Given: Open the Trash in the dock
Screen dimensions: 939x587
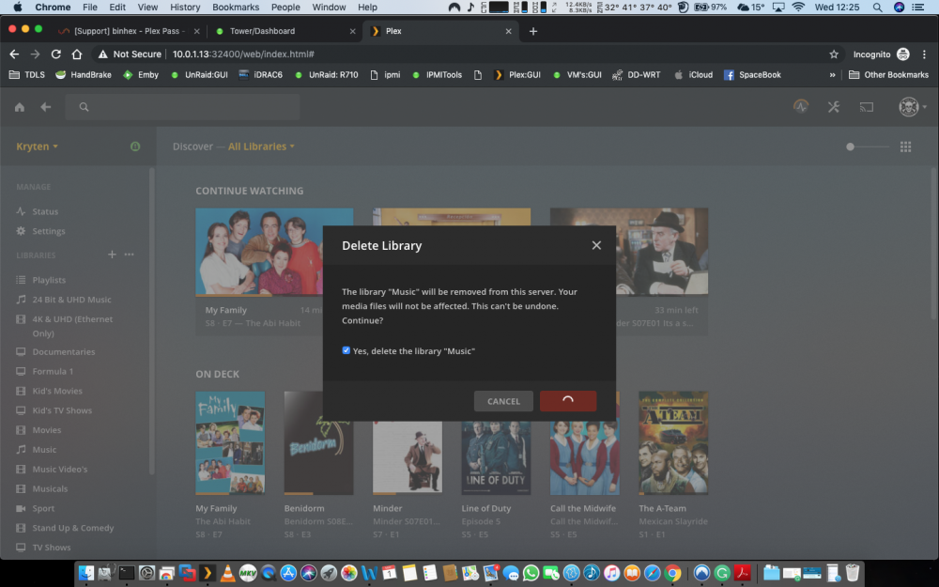Looking at the screenshot, I should pos(853,573).
